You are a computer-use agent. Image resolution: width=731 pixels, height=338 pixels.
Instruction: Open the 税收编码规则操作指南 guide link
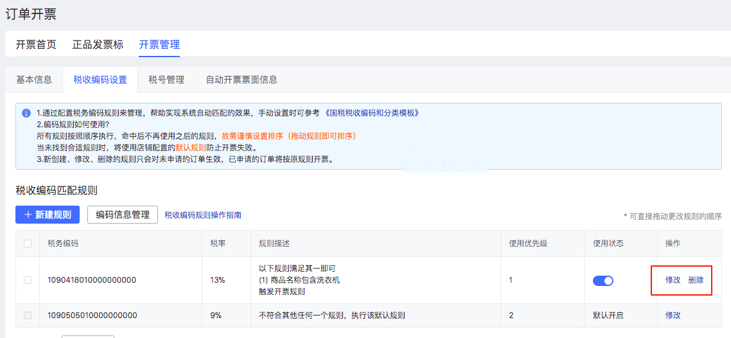click(203, 215)
